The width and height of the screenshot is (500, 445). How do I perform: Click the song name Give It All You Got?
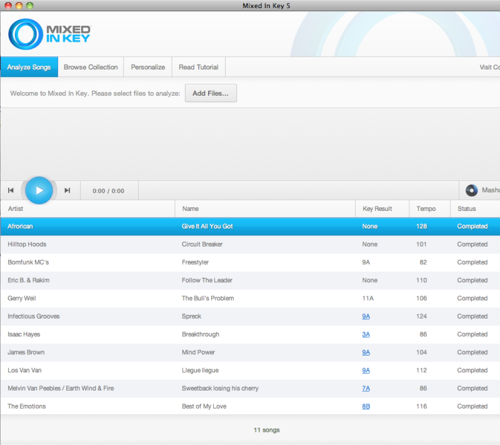click(207, 227)
